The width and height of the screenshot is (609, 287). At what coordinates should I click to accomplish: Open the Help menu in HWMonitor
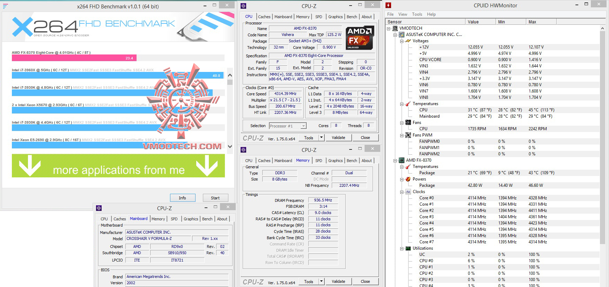[431, 14]
